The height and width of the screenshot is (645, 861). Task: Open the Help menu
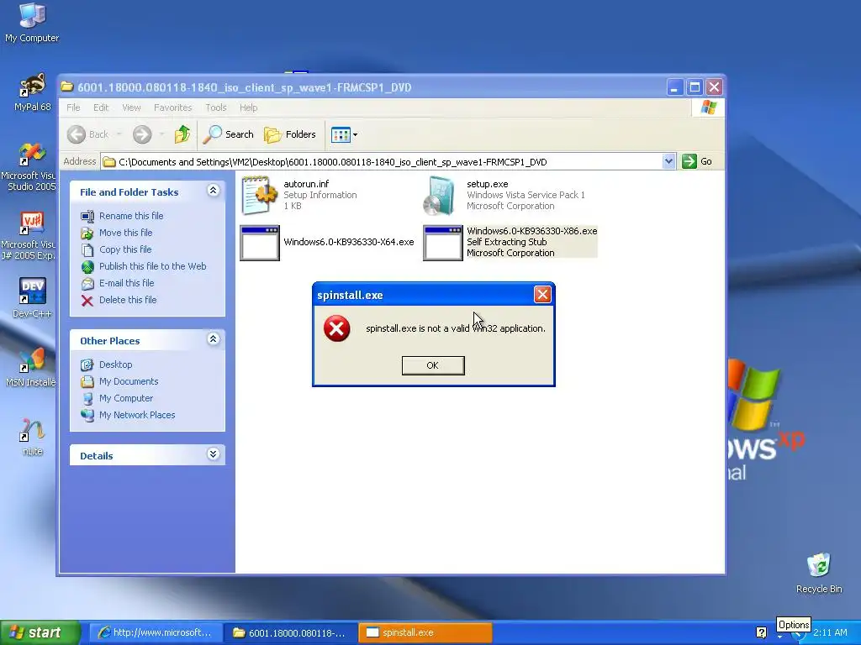pyautogui.click(x=248, y=107)
